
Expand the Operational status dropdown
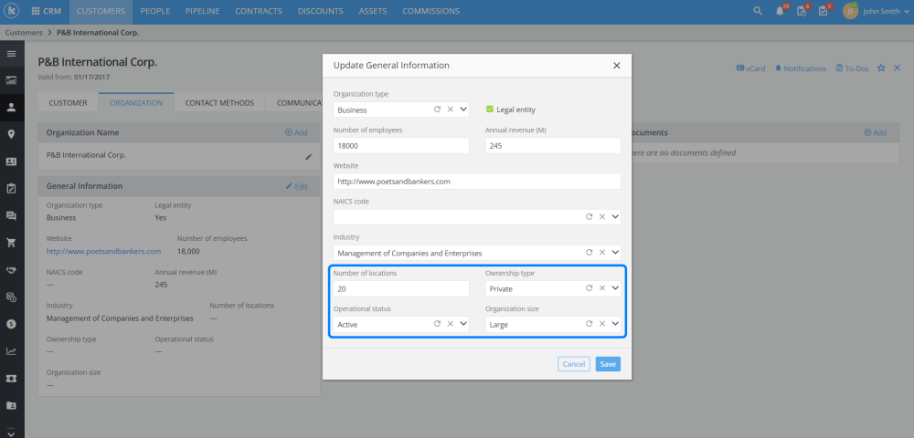463,324
